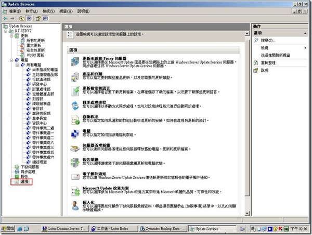Viewport: 312px width, 235px height.
Task: Open the 視窗 menu
Action: pyautogui.click(x=66, y=11)
